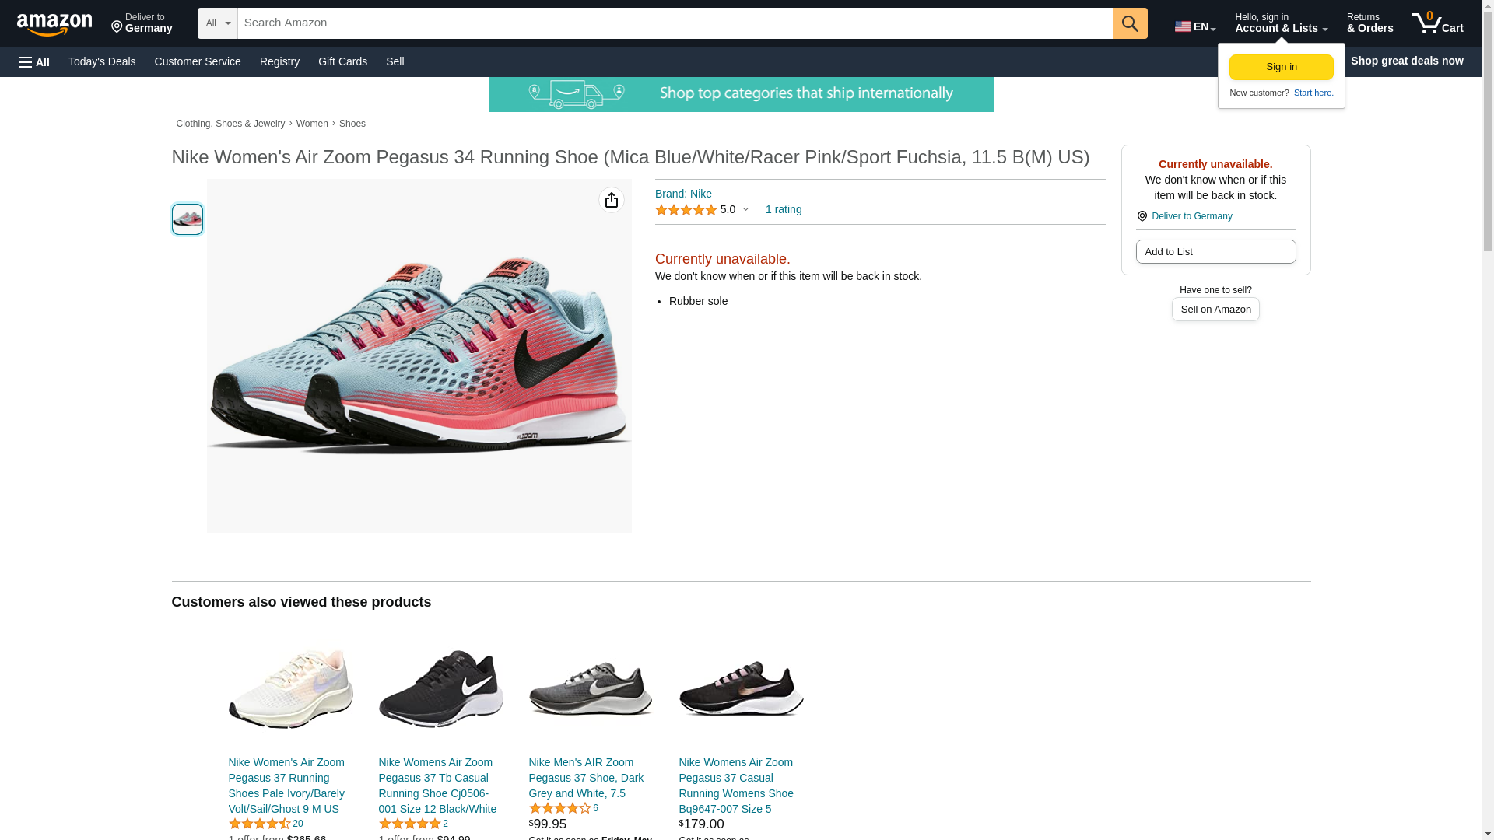Click the Brand: Nike link
1494x840 pixels.
pyautogui.click(x=683, y=194)
